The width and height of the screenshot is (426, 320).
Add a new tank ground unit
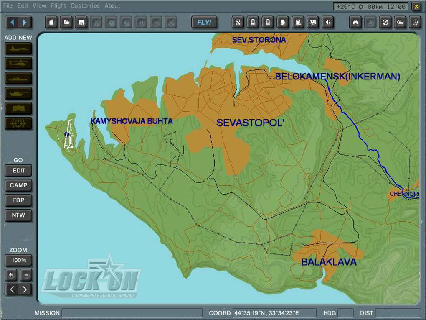[18, 93]
